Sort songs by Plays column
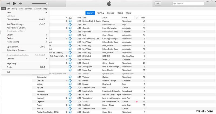This screenshot has width=216, height=114. pyautogui.click(x=143, y=17)
